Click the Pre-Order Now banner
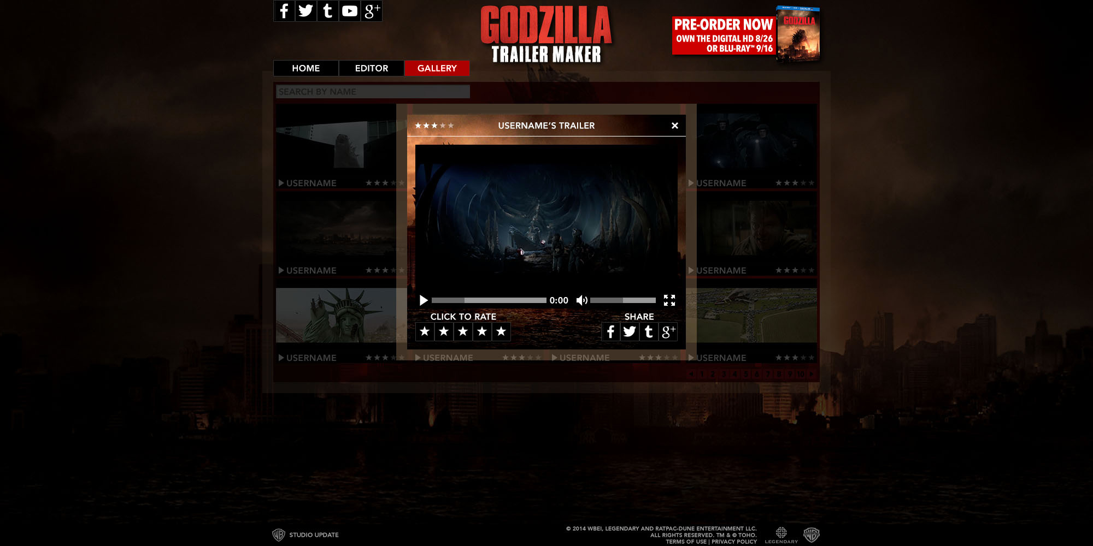1093x546 pixels. pos(724,35)
